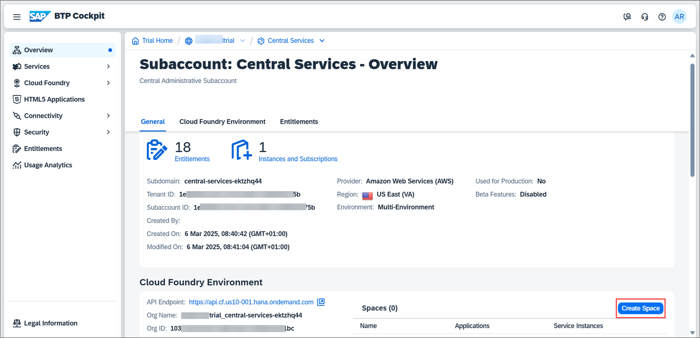Open API endpoint external link icon
Viewport: 700px width, 338px height.
pyautogui.click(x=321, y=302)
